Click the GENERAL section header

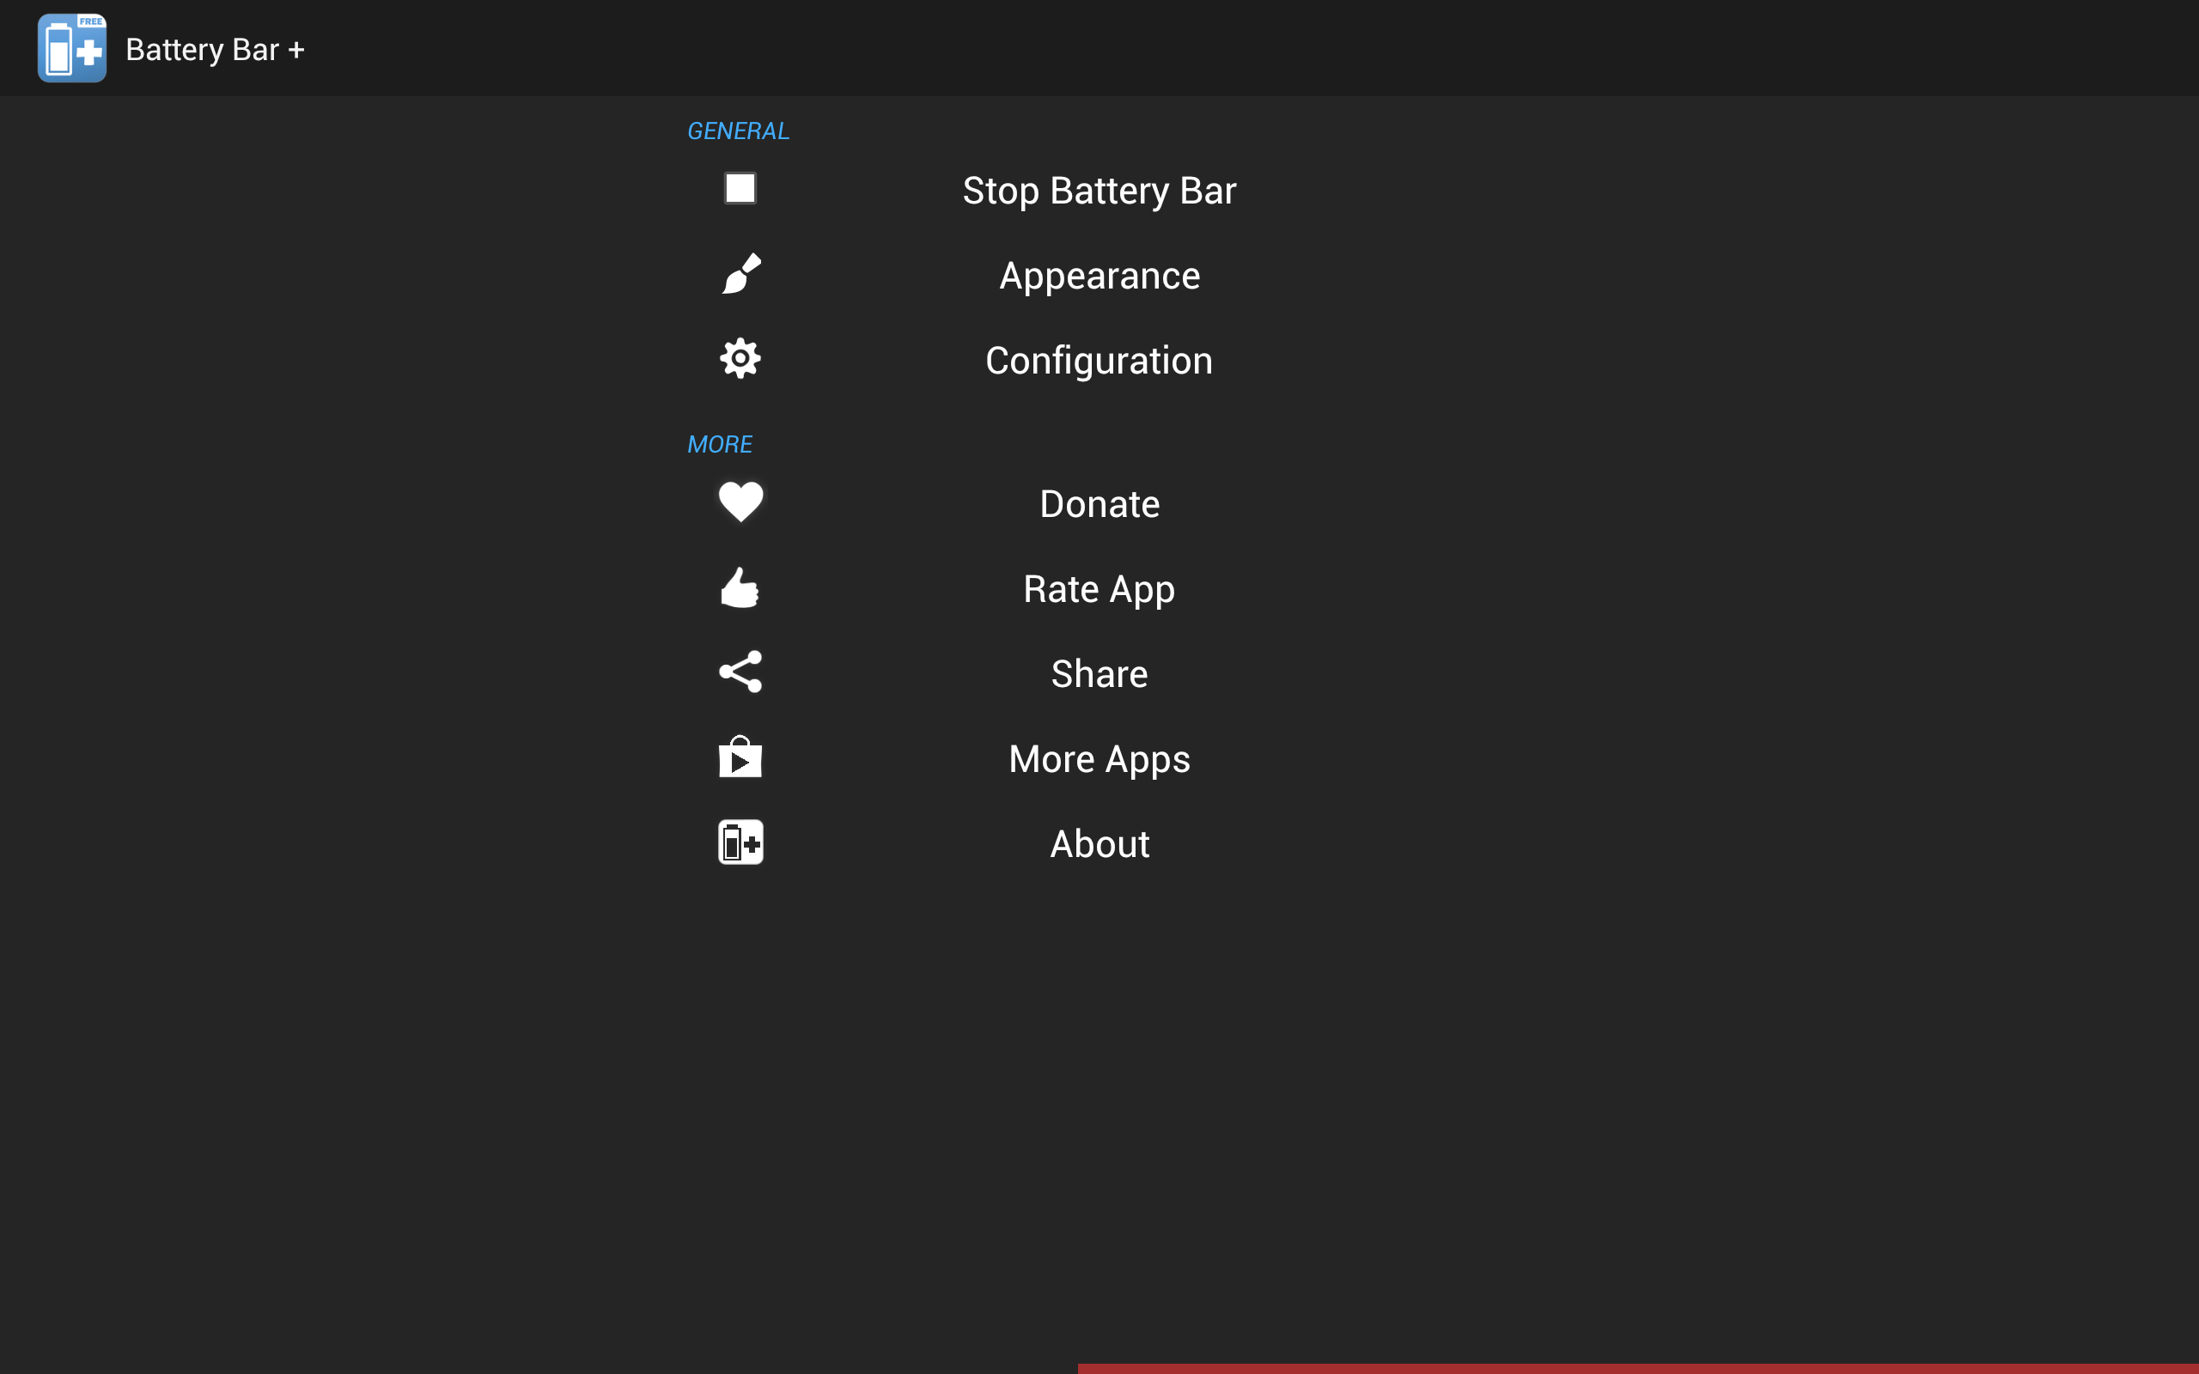(x=738, y=131)
